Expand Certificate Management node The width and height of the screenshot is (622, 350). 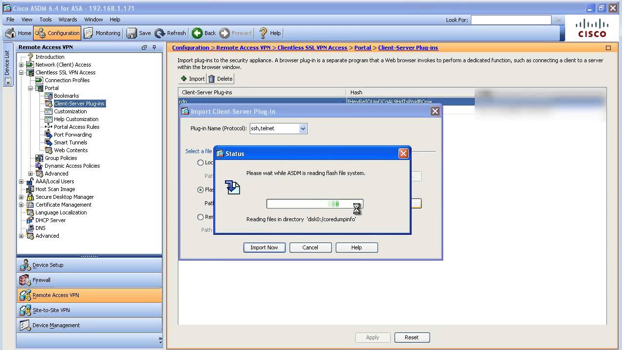21,205
